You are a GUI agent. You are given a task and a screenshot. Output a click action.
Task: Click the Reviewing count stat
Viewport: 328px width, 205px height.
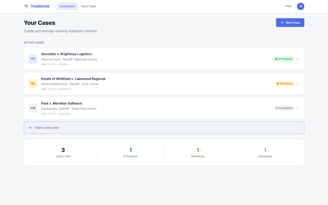198,152
